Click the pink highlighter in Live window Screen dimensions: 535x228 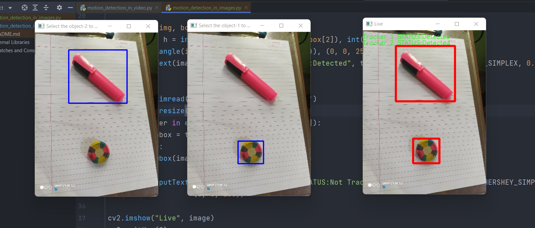tap(426, 76)
